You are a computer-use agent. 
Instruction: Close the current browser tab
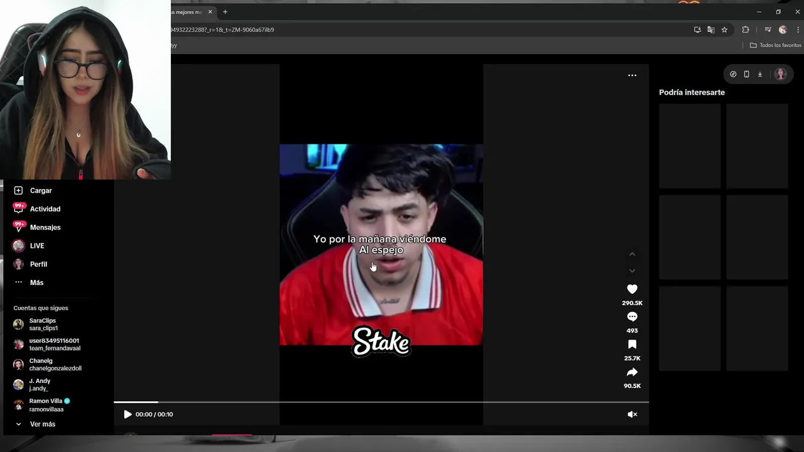pyautogui.click(x=210, y=12)
